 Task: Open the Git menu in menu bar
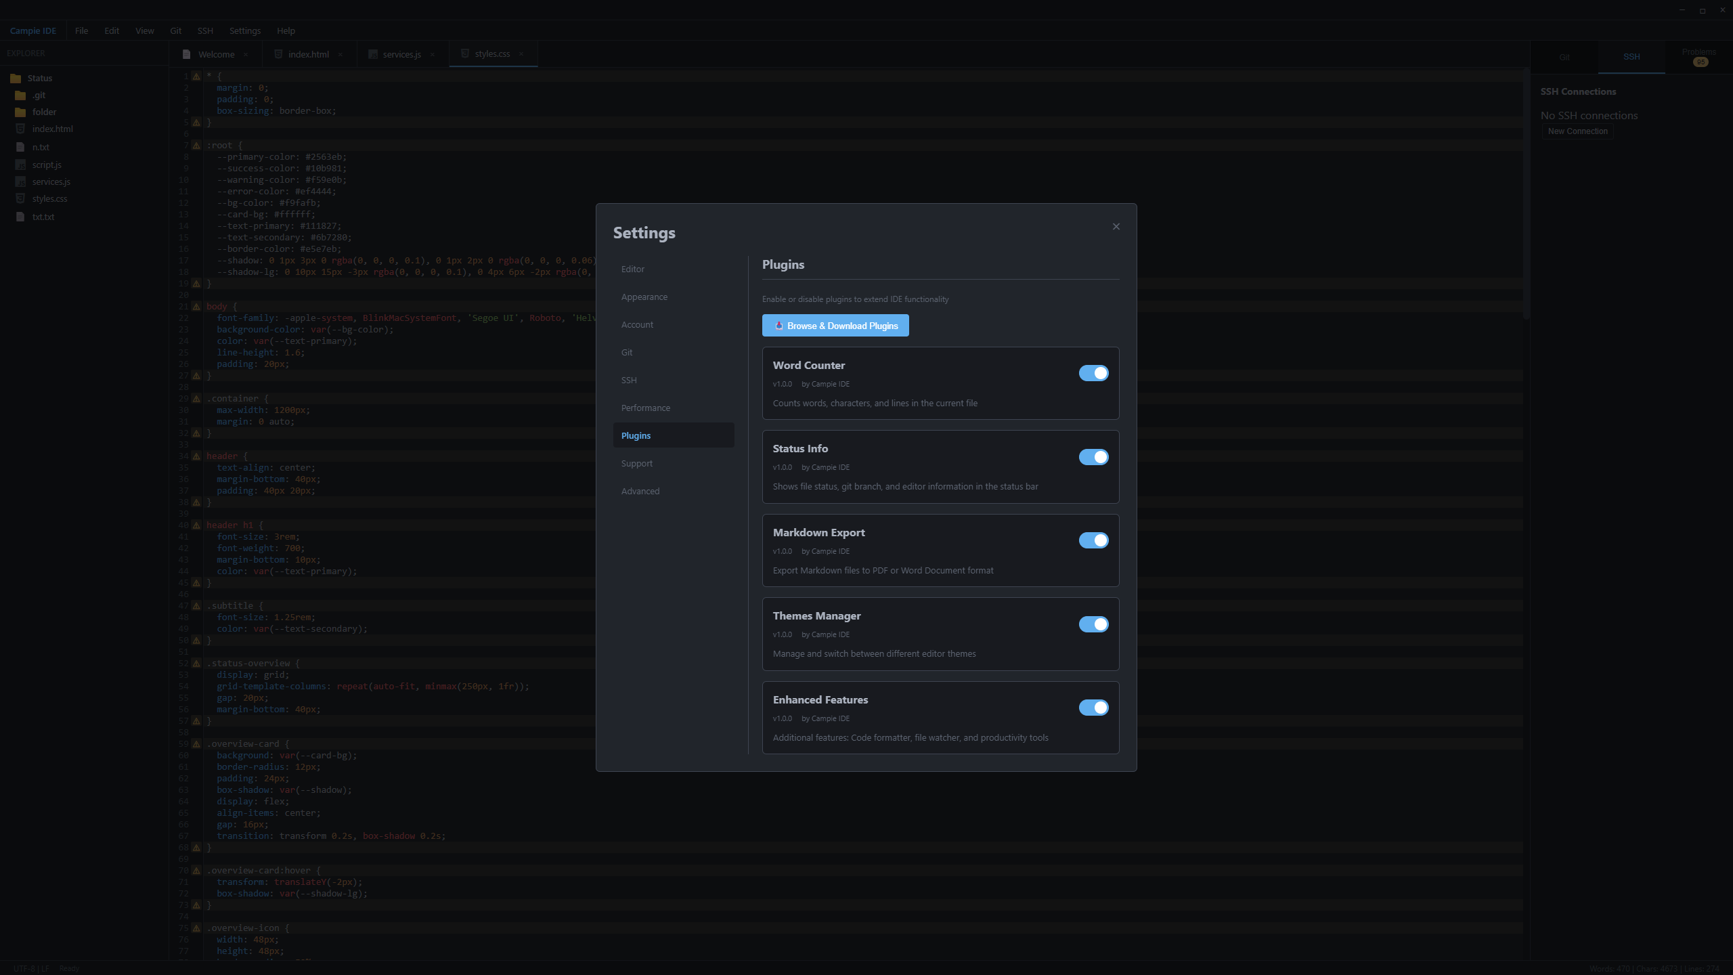click(x=175, y=31)
